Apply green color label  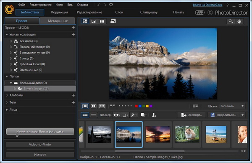pyautogui.click(x=144, y=106)
